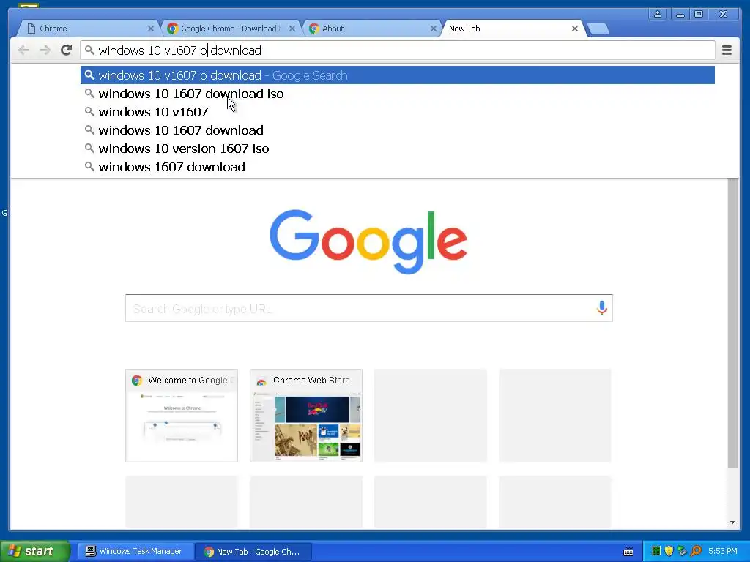Open the Chrome user profile button

(x=658, y=14)
